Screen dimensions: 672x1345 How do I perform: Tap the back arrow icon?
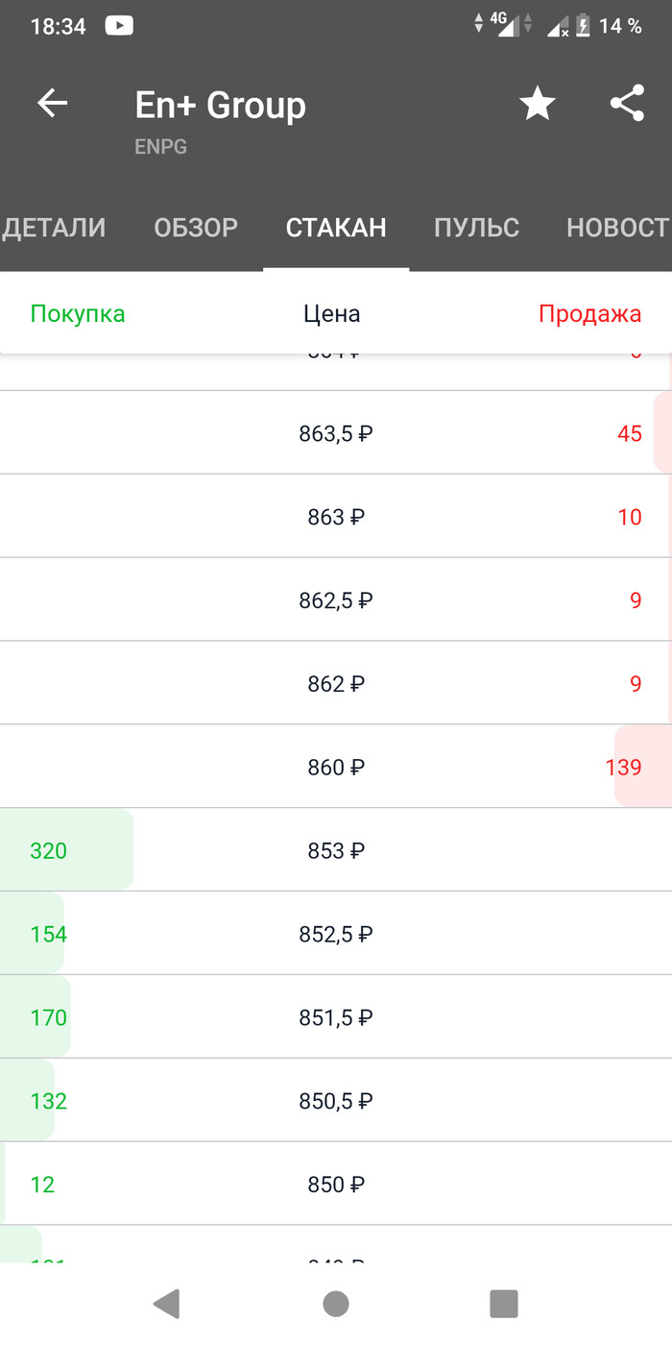(x=52, y=104)
